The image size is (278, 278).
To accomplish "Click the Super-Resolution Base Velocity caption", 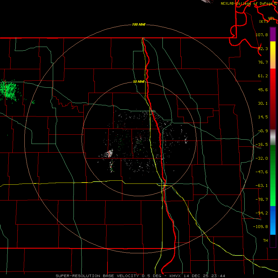I will point(141,276).
